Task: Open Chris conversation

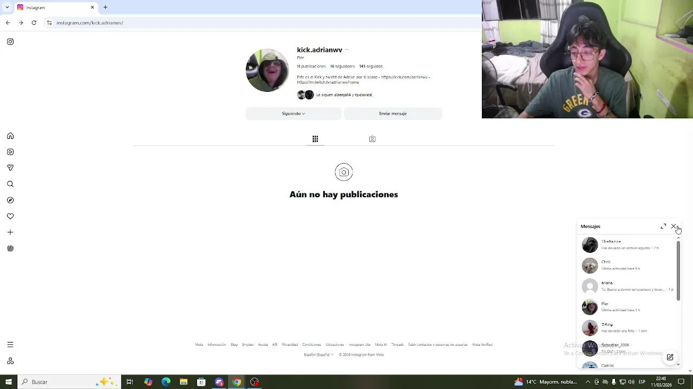Action: 628,265
